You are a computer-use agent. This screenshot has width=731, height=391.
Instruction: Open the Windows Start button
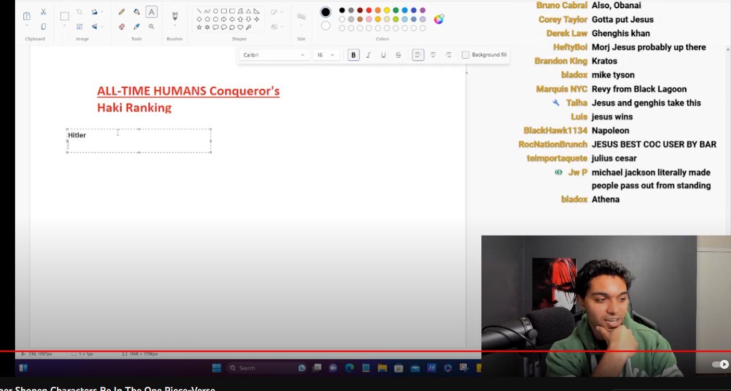click(216, 368)
